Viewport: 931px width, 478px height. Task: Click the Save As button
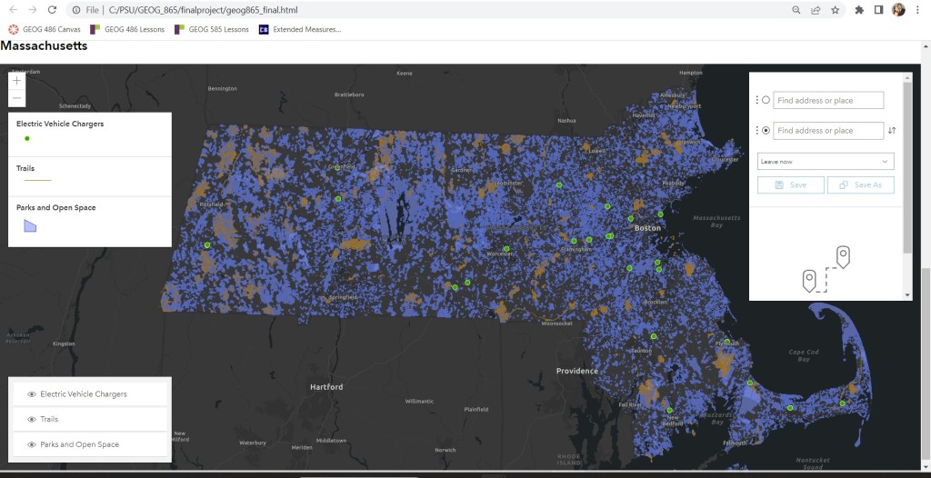tap(860, 184)
